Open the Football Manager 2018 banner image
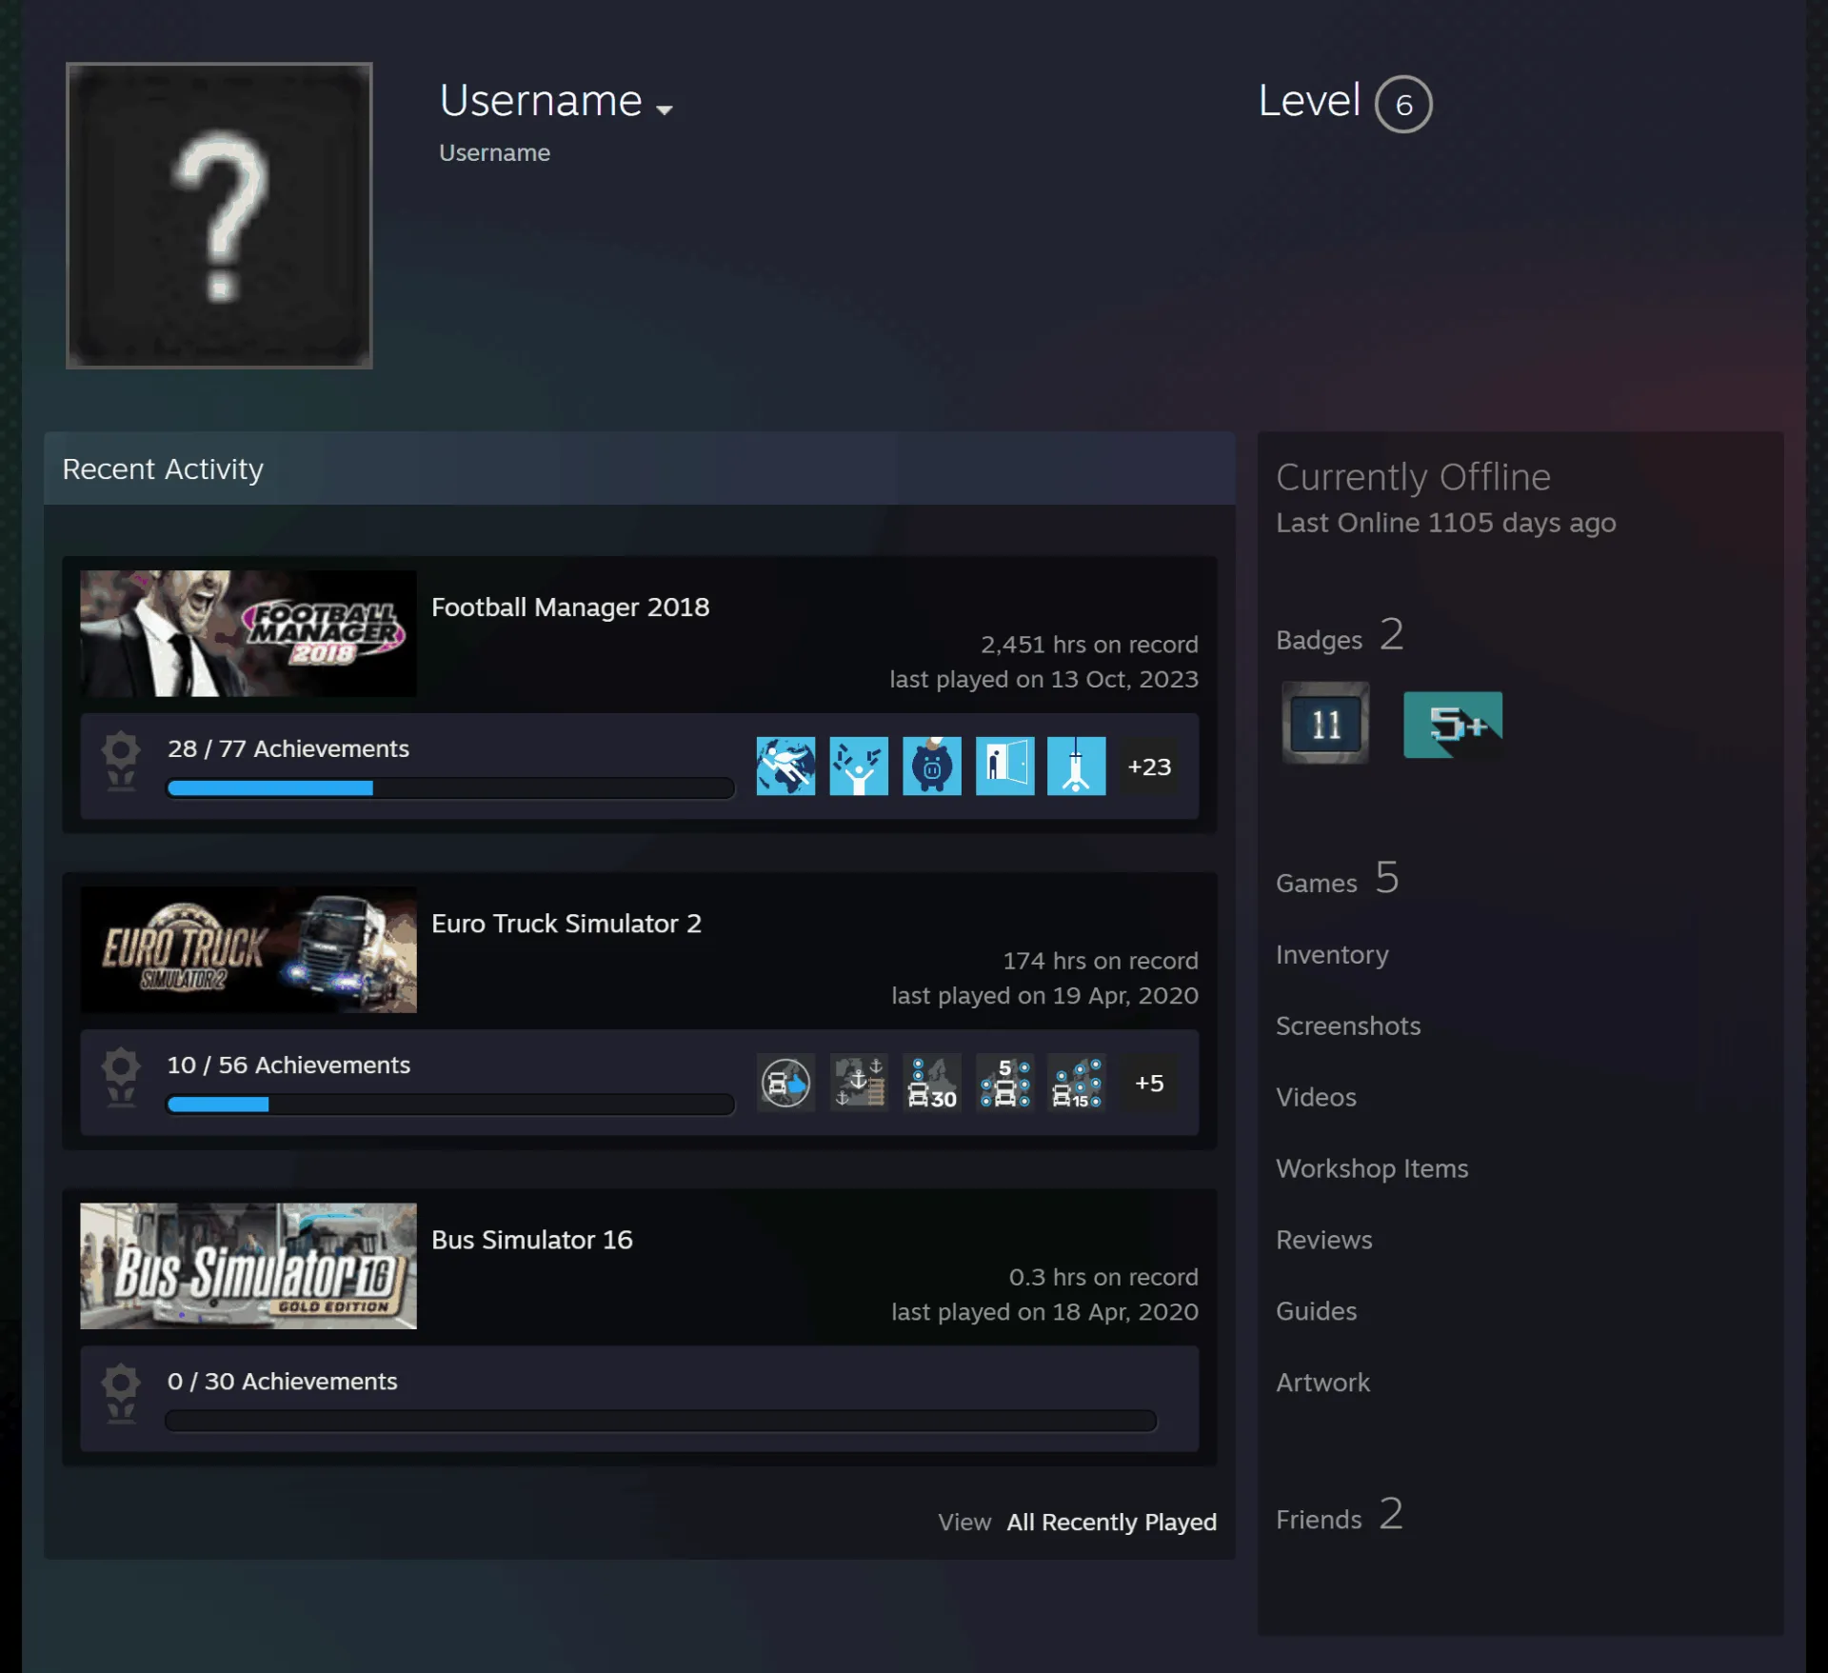The image size is (1828, 1673). pos(248,633)
